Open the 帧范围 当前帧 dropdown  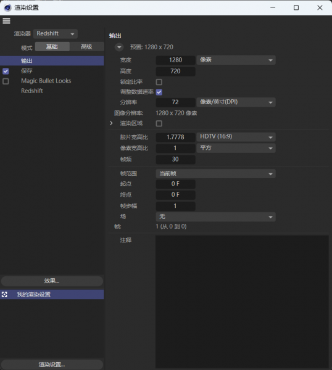point(215,174)
